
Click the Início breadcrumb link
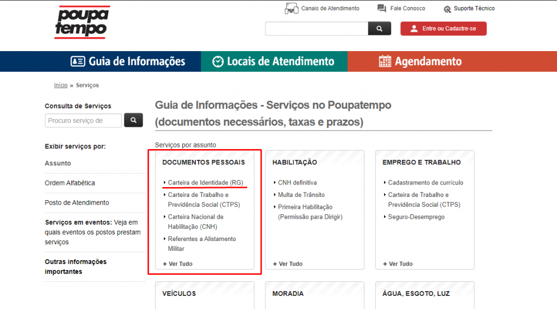click(x=60, y=85)
